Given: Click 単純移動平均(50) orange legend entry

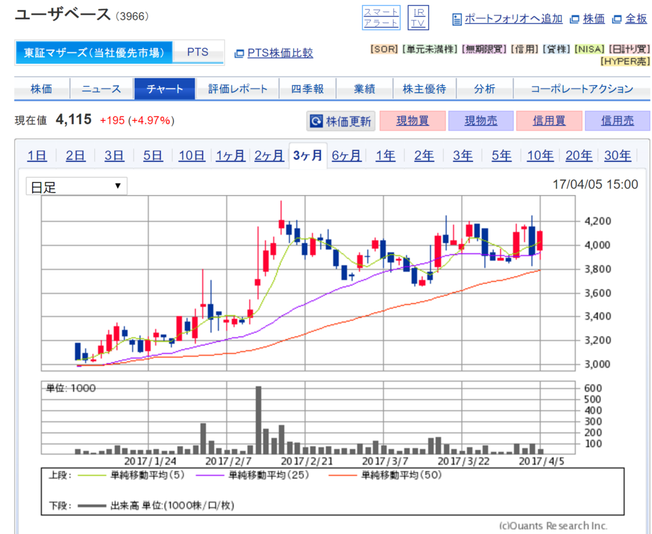Looking at the screenshot, I should (385, 475).
